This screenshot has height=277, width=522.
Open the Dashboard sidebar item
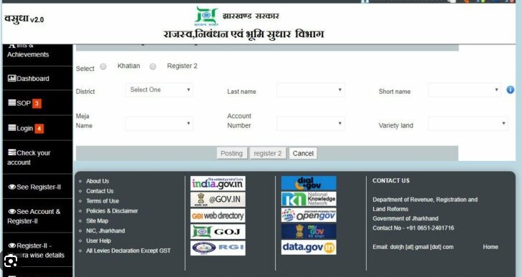pos(37,79)
